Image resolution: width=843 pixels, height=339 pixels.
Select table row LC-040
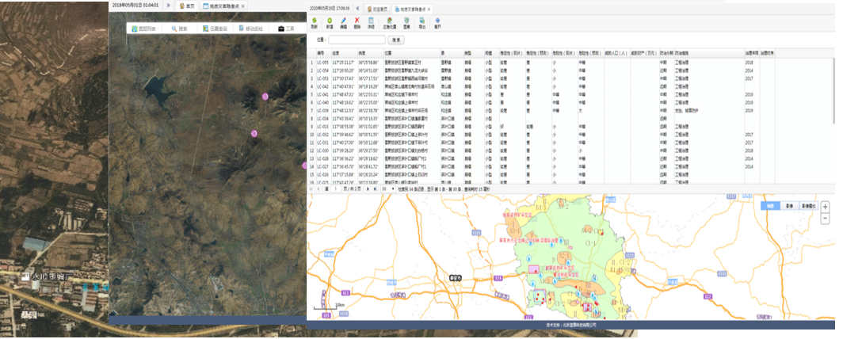click(x=541, y=103)
